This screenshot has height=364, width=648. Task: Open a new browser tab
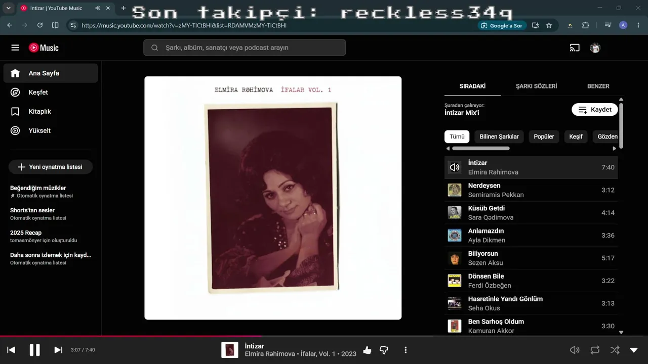click(123, 8)
